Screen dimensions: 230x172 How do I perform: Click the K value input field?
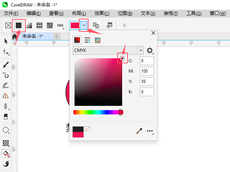147,92
